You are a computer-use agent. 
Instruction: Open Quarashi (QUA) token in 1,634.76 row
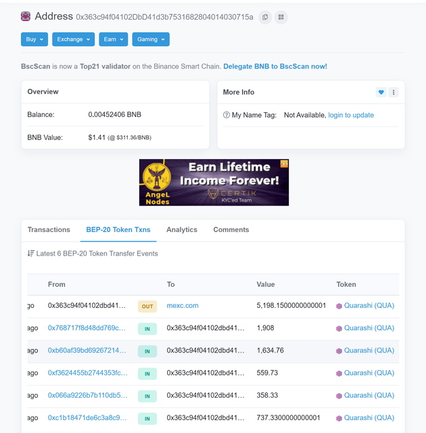(369, 350)
